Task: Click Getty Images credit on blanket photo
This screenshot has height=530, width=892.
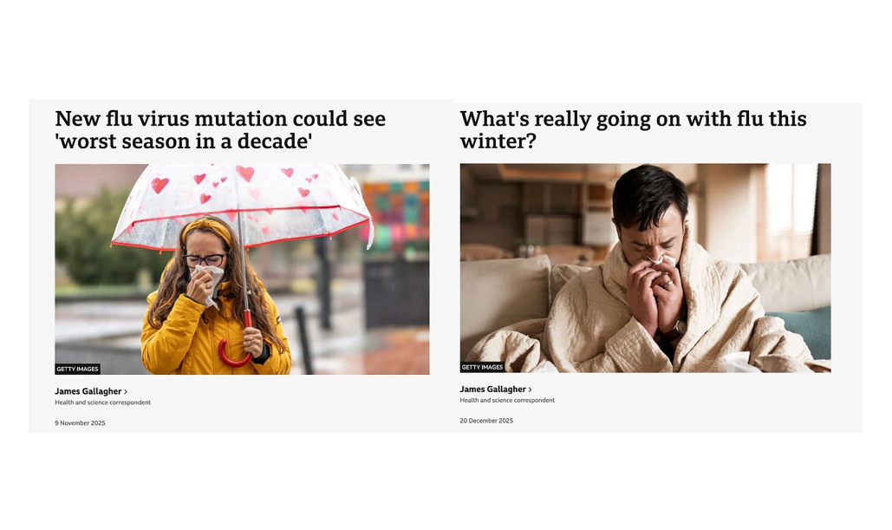Action: click(x=482, y=367)
